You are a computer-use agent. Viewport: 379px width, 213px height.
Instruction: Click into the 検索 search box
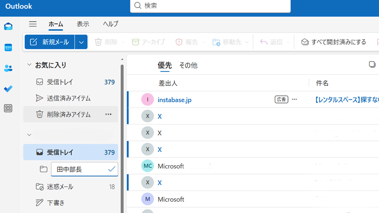click(210, 6)
